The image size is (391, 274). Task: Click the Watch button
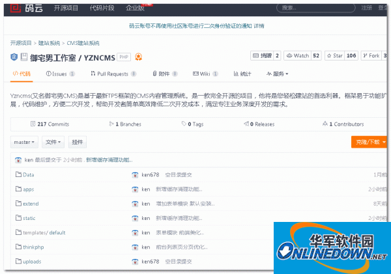click(298, 55)
